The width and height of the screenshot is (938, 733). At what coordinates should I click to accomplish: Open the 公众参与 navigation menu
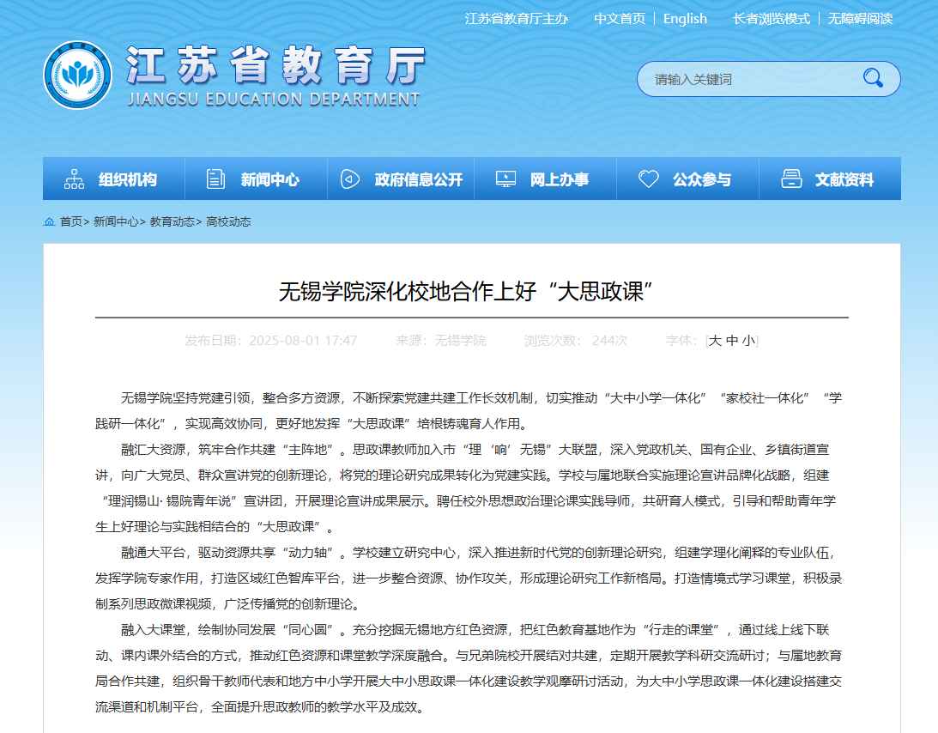701,179
